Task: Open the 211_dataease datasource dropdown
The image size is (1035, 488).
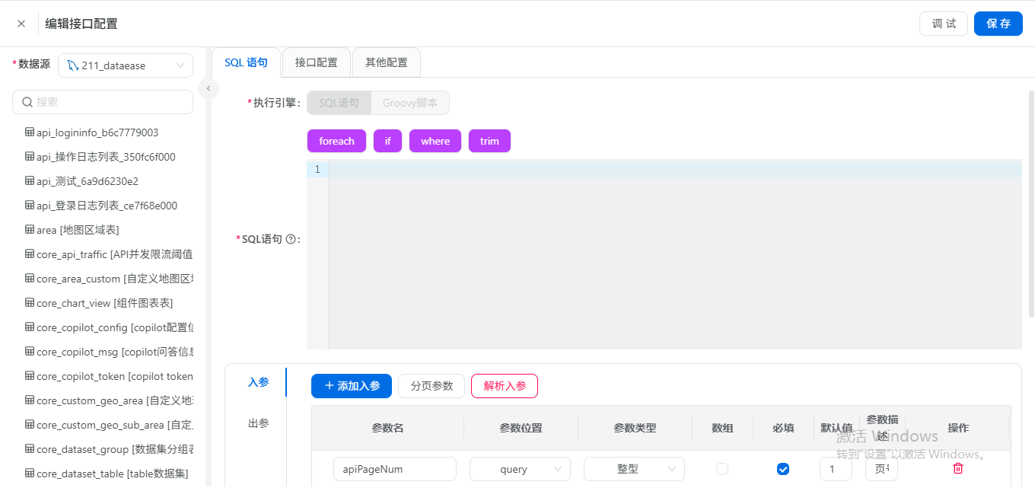Action: 126,65
